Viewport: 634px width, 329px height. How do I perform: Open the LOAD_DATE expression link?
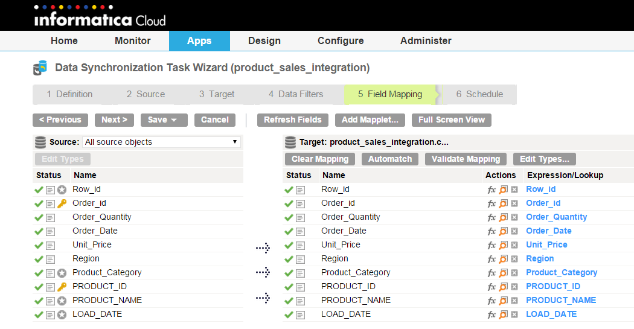551,314
